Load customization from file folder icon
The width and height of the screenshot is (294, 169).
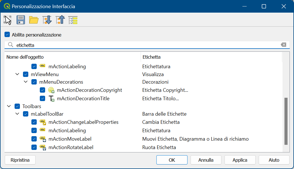(x=34, y=20)
